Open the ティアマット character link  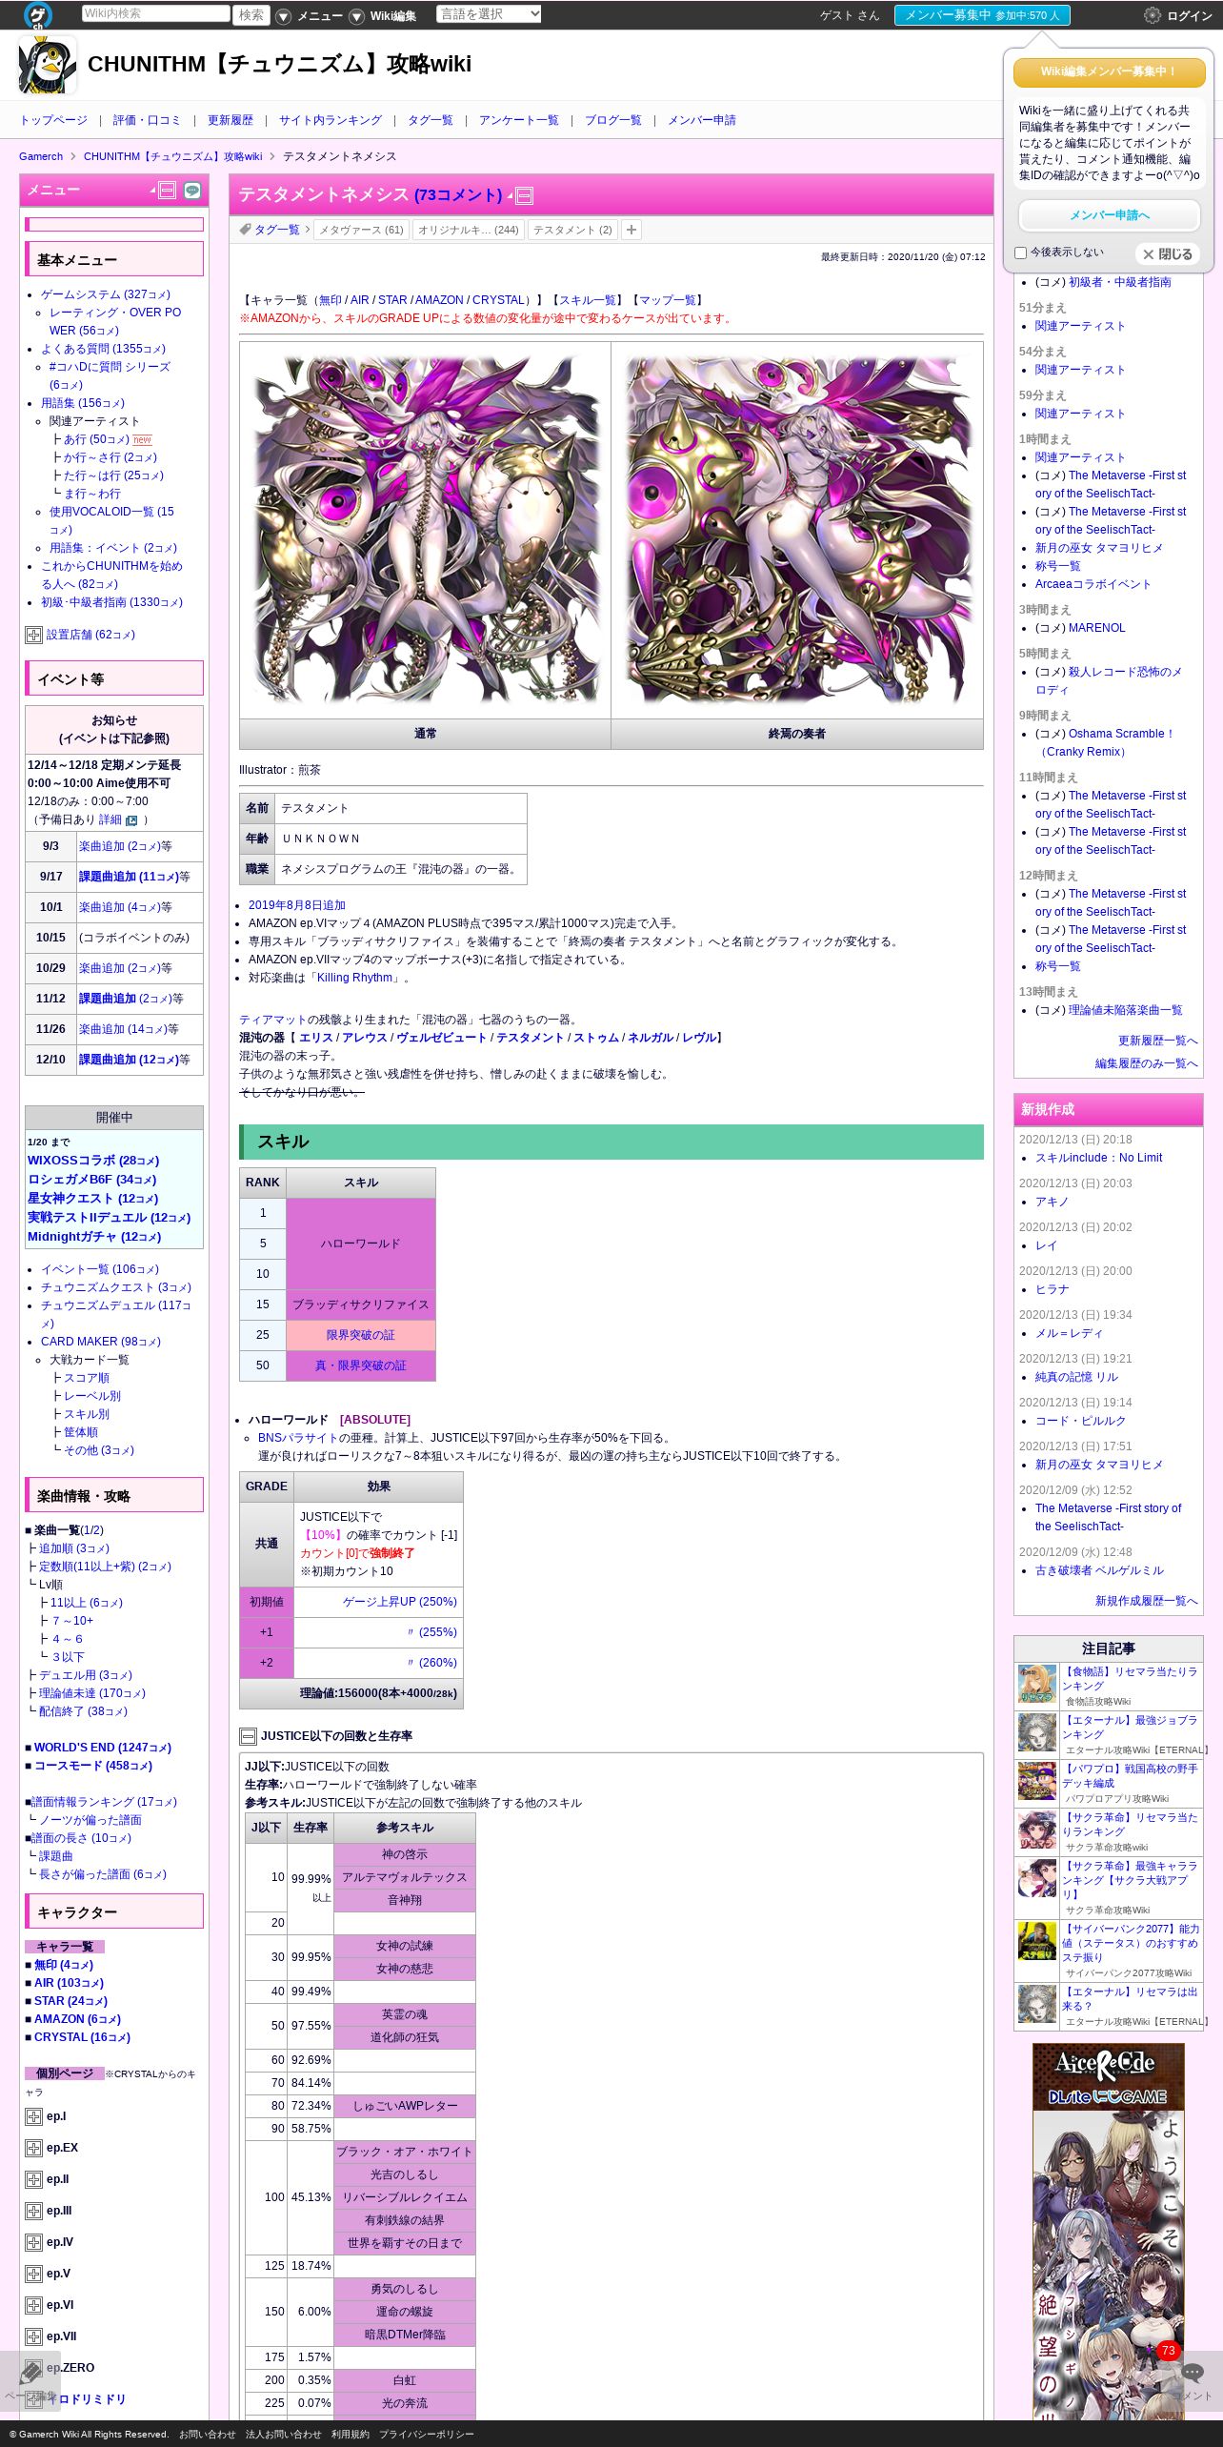[273, 1020]
